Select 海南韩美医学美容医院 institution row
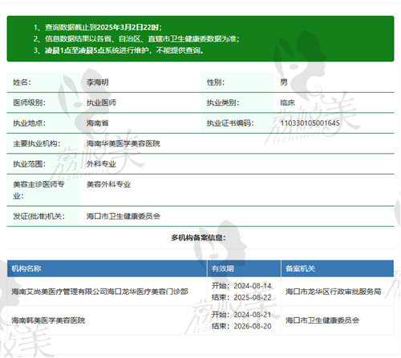The height and width of the screenshot is (358, 401). [48, 320]
